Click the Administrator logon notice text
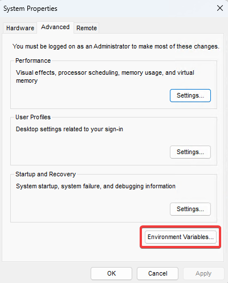 click(x=116, y=46)
